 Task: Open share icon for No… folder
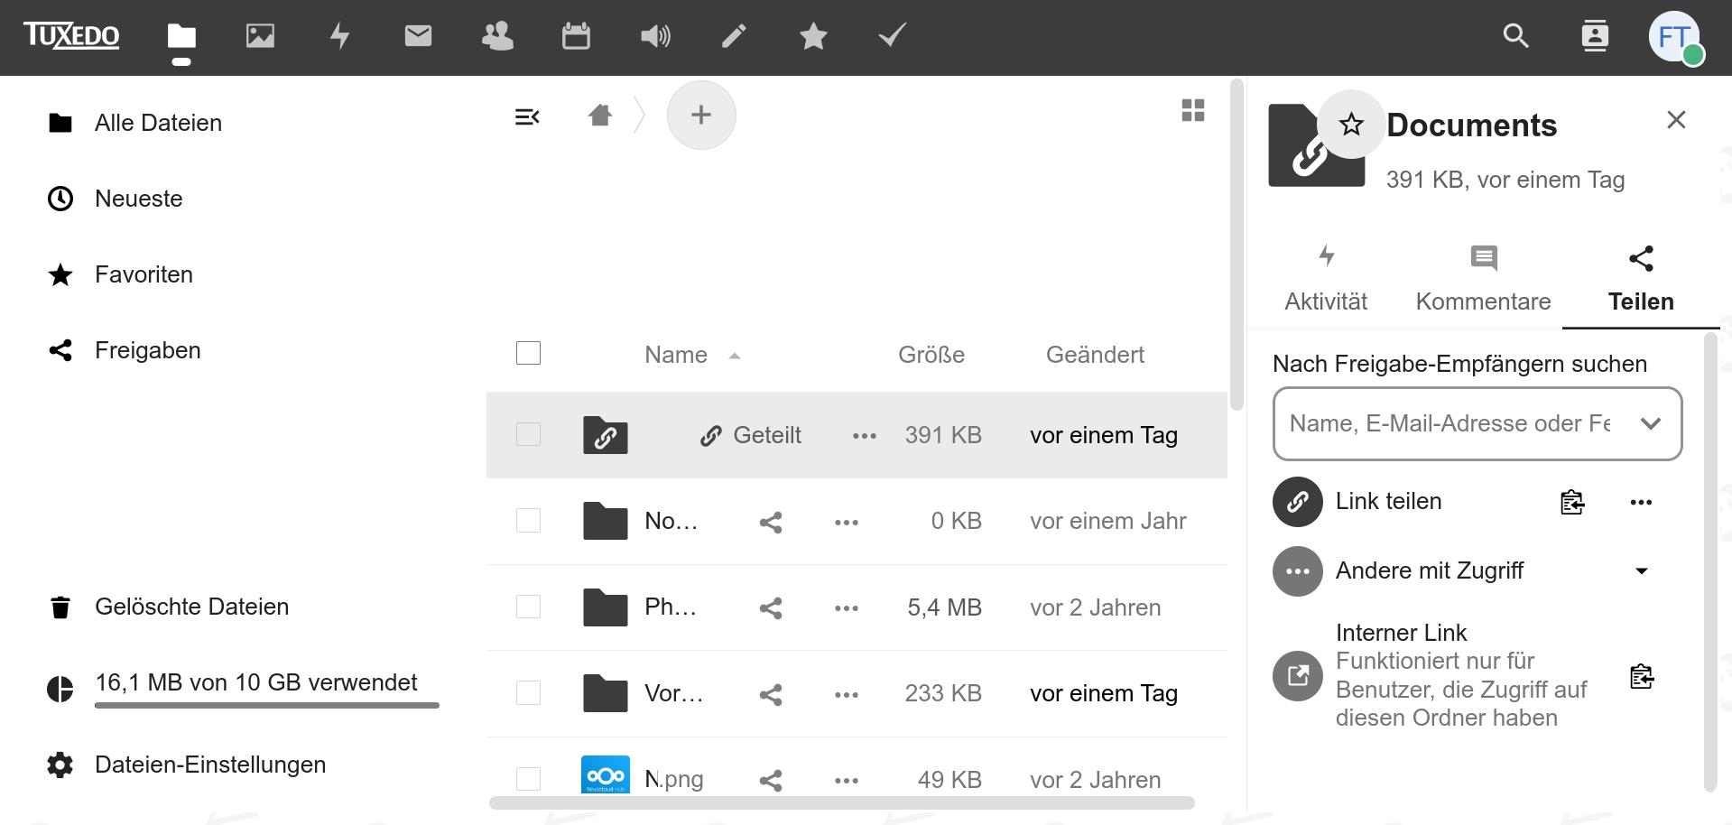(x=771, y=522)
